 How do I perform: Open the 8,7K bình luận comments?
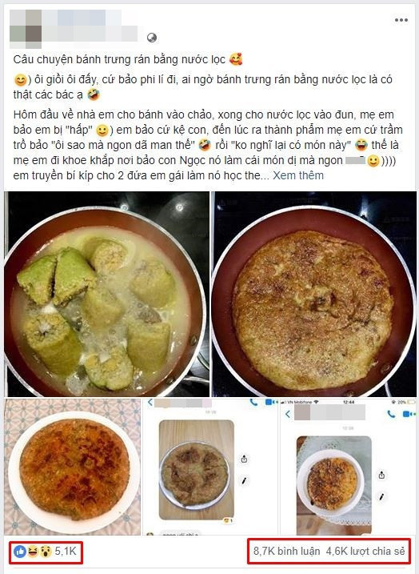pyautogui.click(x=286, y=551)
